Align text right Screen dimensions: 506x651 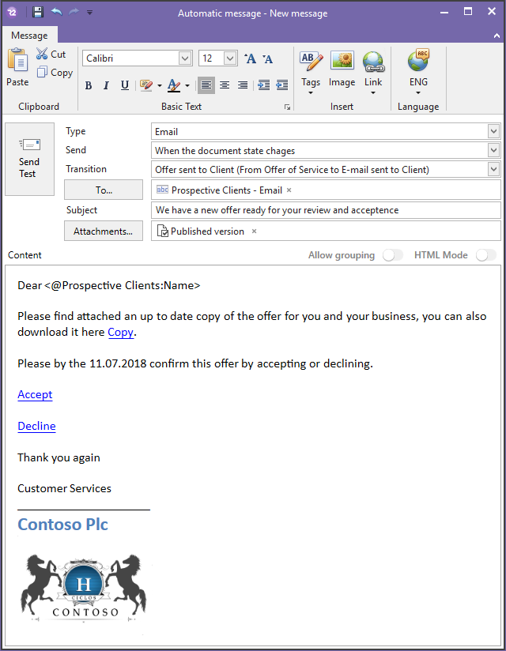243,85
